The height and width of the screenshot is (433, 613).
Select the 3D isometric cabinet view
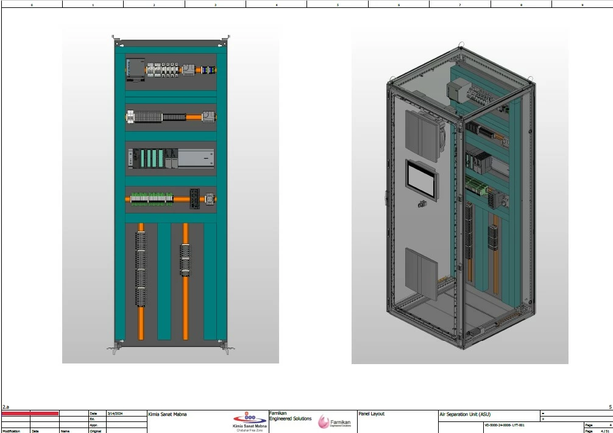point(459,197)
